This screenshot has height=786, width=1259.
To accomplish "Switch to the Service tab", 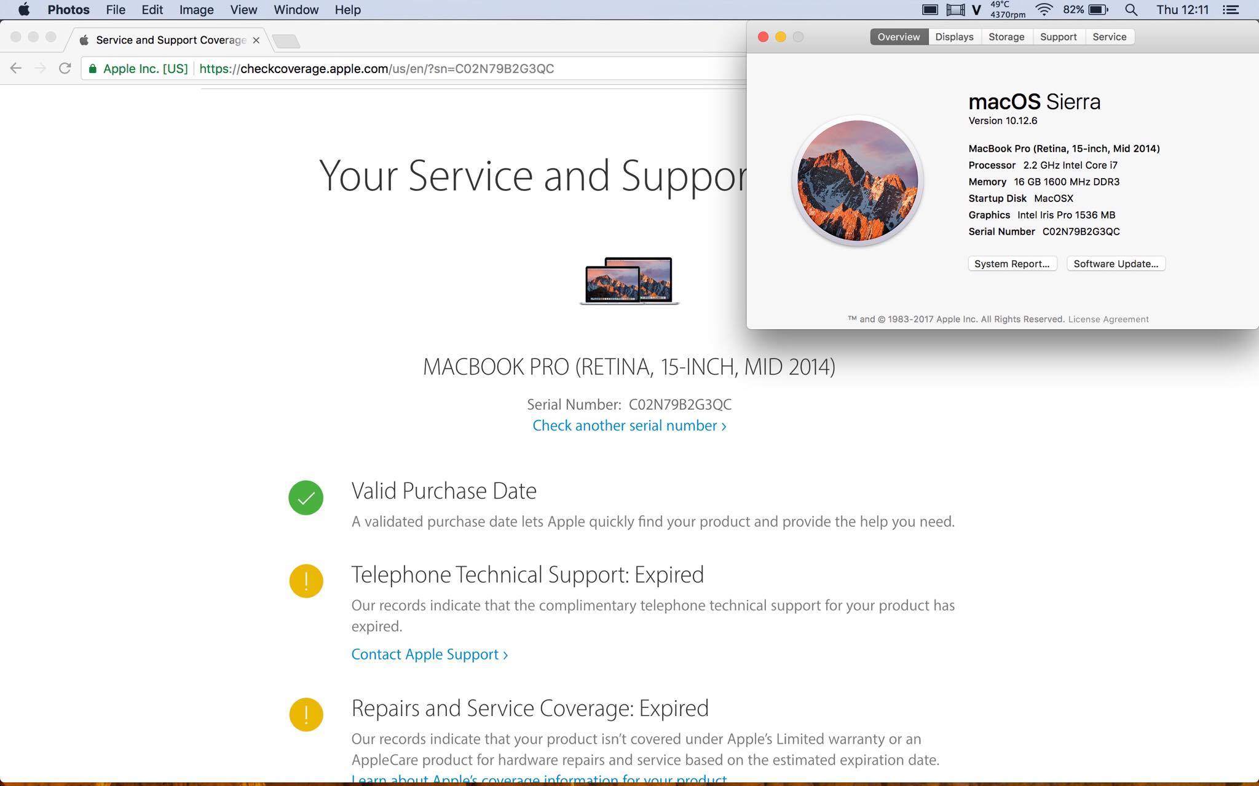I will [x=1110, y=37].
